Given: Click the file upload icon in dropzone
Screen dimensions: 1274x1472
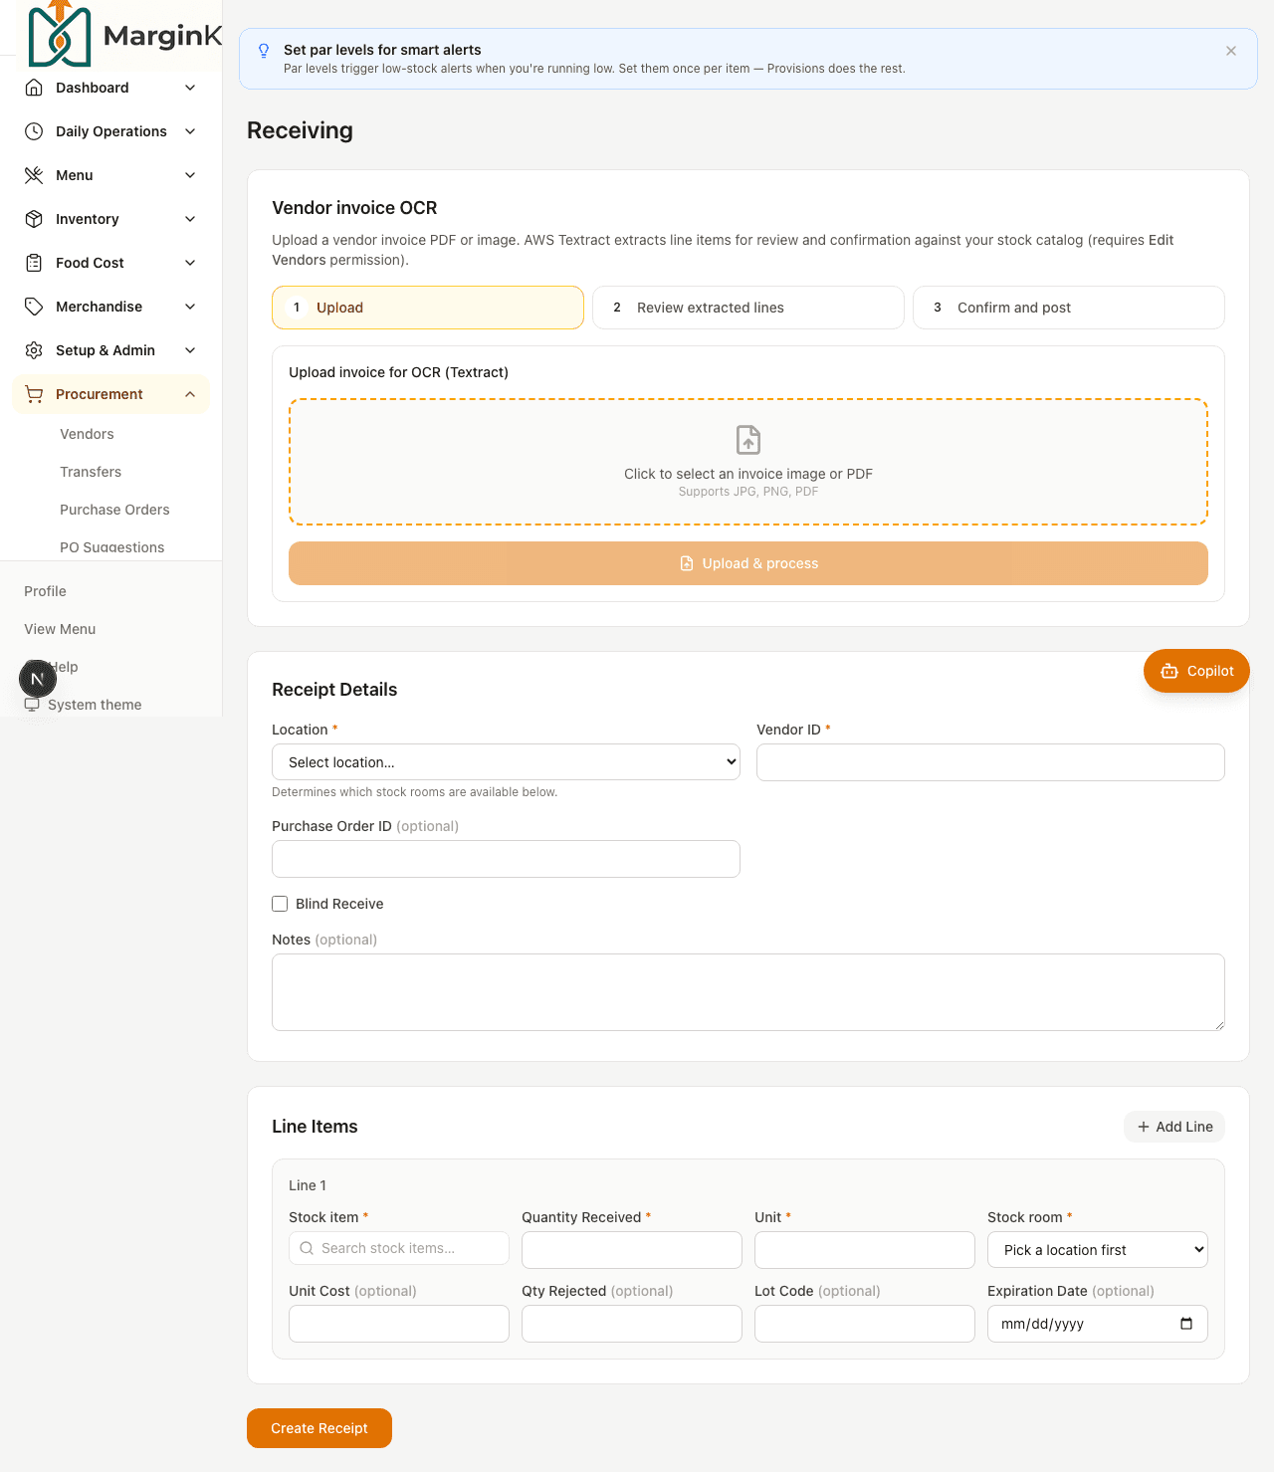Looking at the screenshot, I should coord(748,439).
